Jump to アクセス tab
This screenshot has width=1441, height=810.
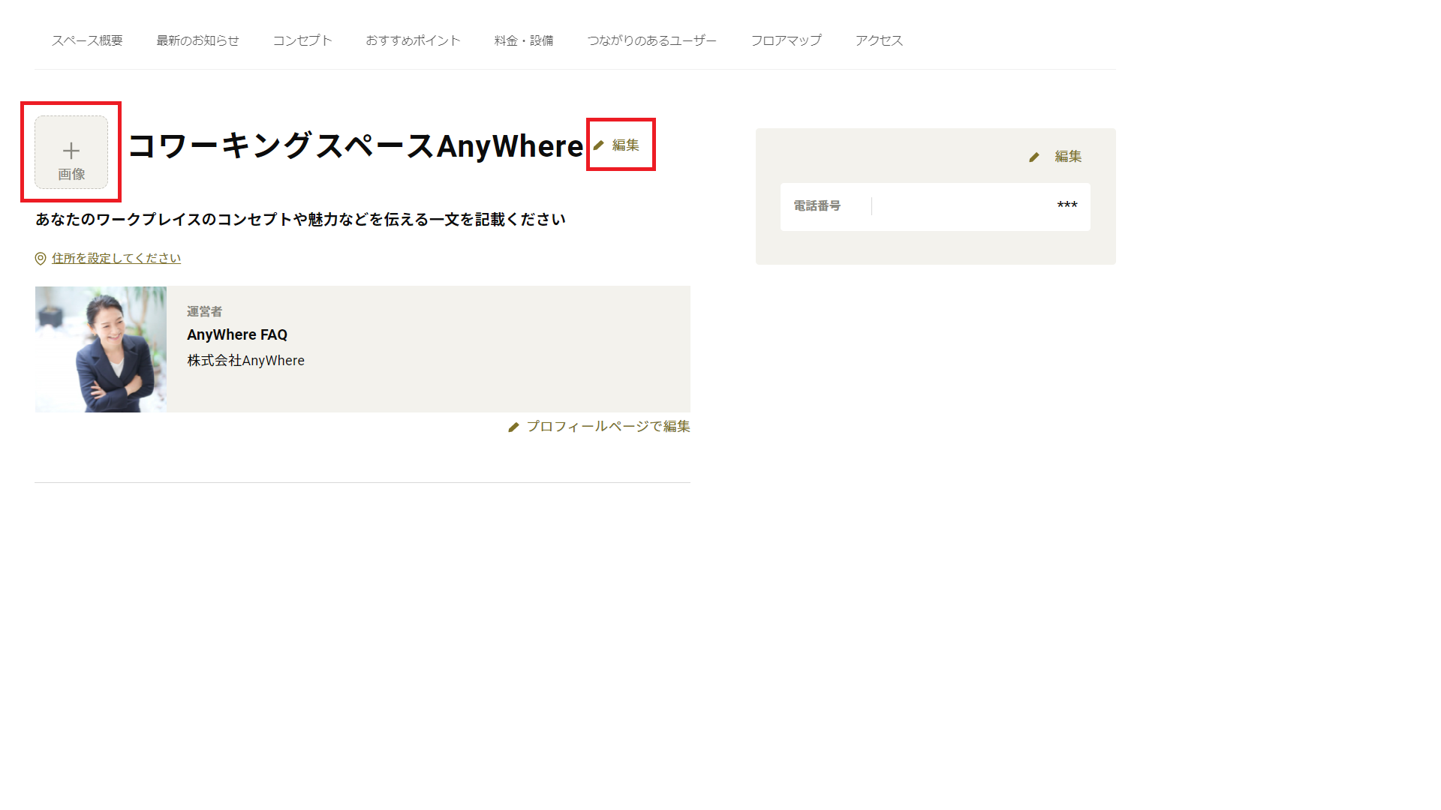(879, 40)
